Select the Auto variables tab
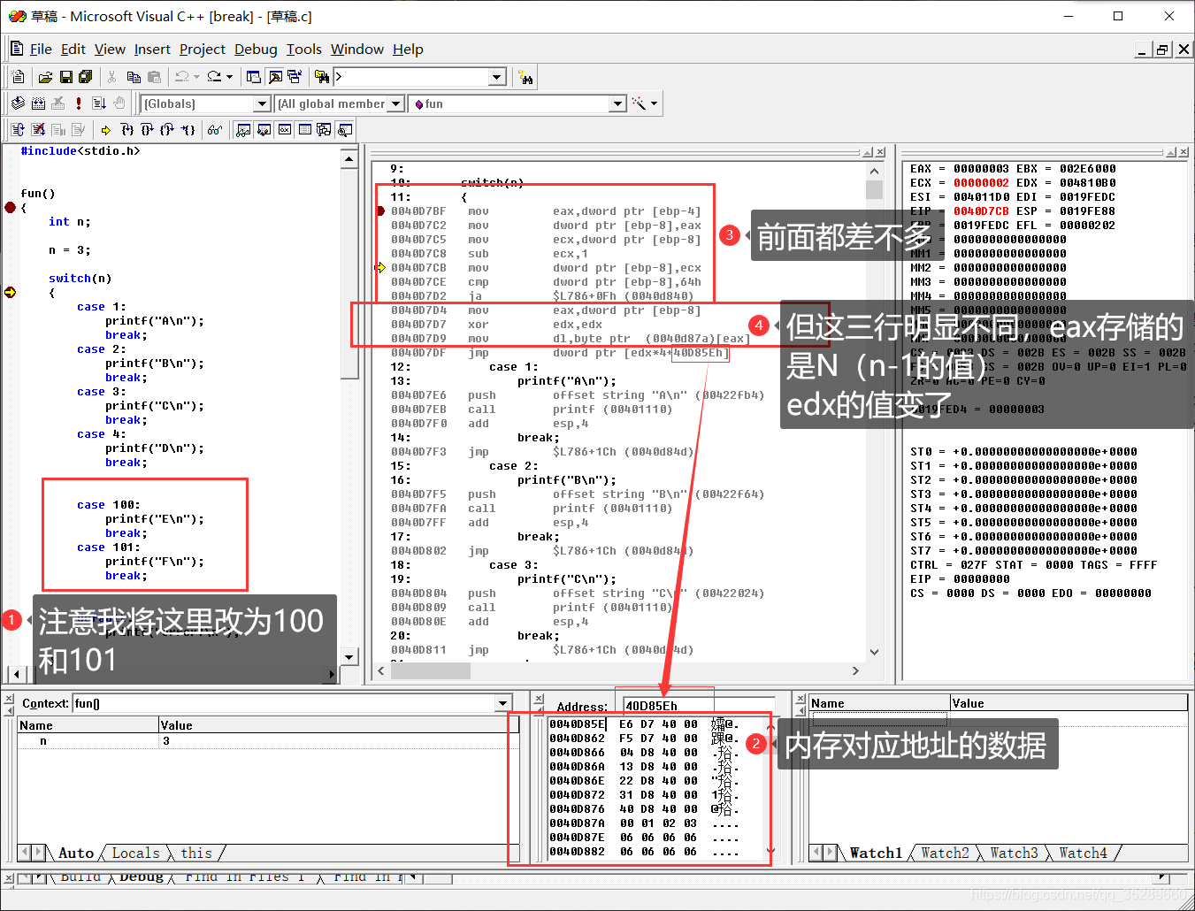 (x=76, y=854)
